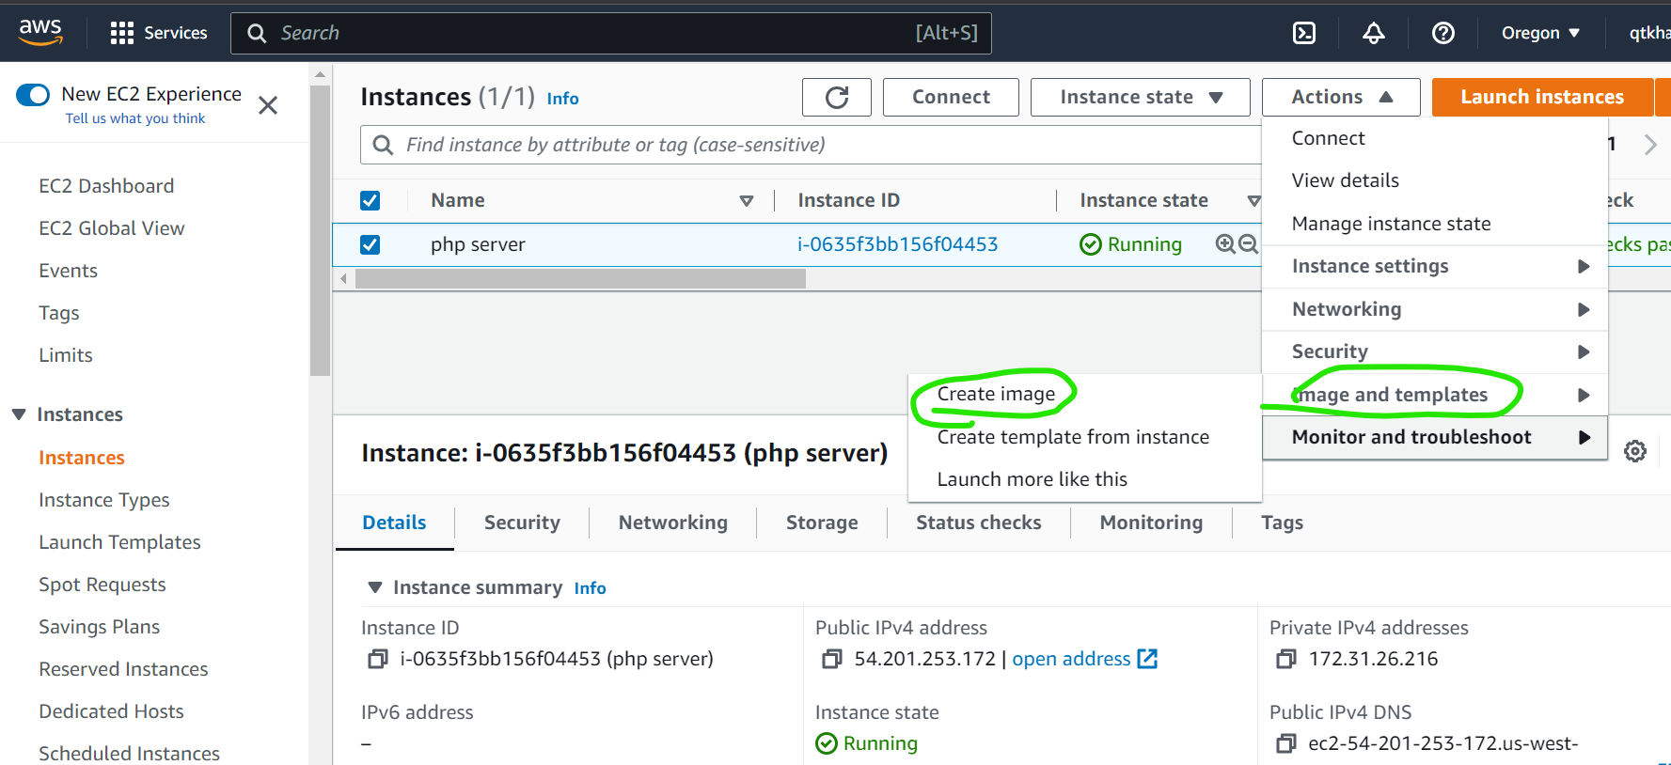1671x765 pixels.
Task: Open the Networking actions submenu
Action: click(1435, 309)
